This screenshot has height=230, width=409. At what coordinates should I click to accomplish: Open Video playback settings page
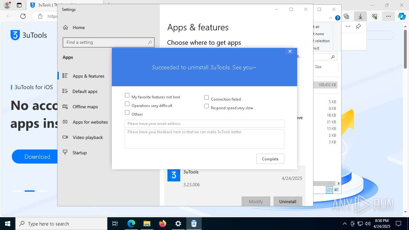click(x=88, y=137)
